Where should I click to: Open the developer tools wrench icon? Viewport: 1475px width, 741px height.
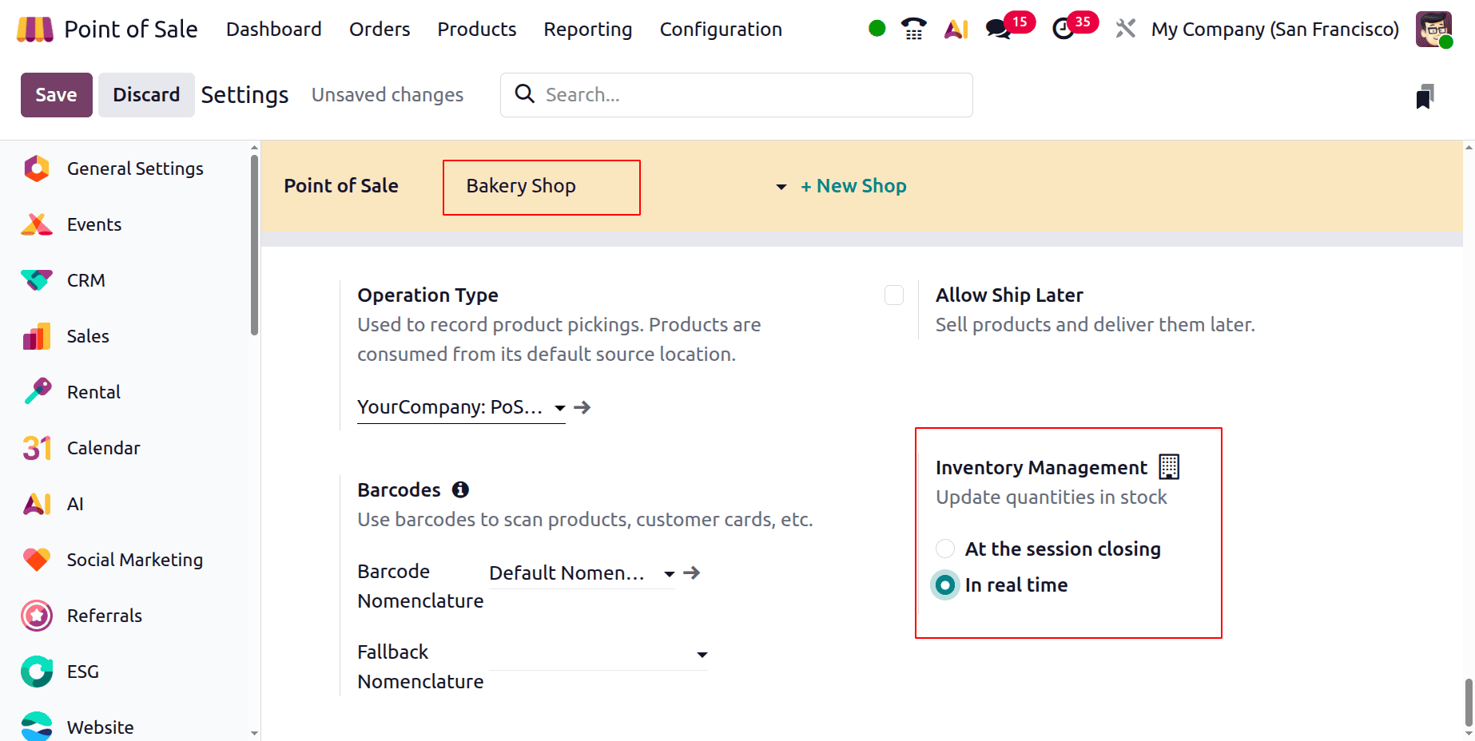pyautogui.click(x=1125, y=29)
